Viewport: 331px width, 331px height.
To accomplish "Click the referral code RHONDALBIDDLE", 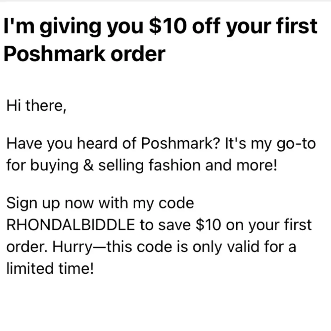I will [x=71, y=225].
